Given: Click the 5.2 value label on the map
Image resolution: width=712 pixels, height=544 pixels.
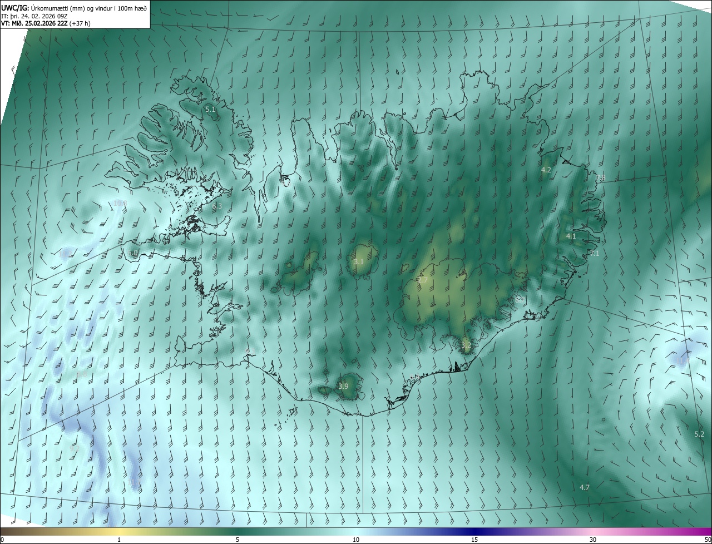Looking at the screenshot, I should (699, 434).
